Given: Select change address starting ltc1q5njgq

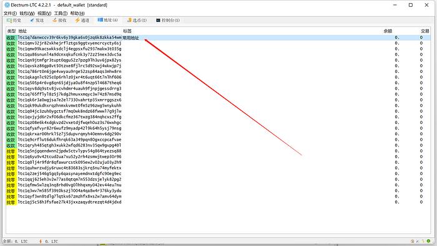Looking at the screenshot, I should (219, 151).
